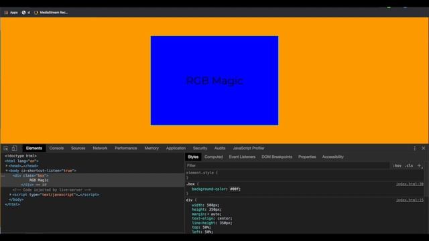The height and width of the screenshot is (241, 429).
Task: Open the 'd' bookmark
Action: click(x=25, y=13)
